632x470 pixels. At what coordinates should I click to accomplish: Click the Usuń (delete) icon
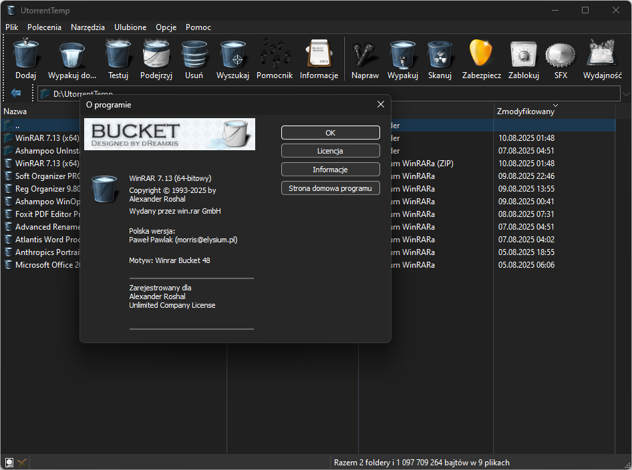click(x=194, y=53)
